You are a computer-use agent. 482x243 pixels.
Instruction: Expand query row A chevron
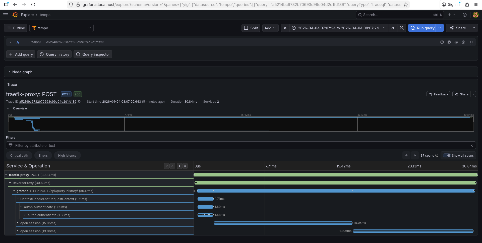click(x=10, y=42)
